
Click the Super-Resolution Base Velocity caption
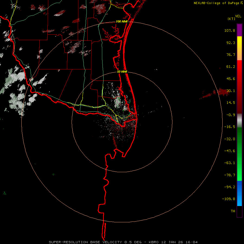pyautogui.click(x=123, y=242)
